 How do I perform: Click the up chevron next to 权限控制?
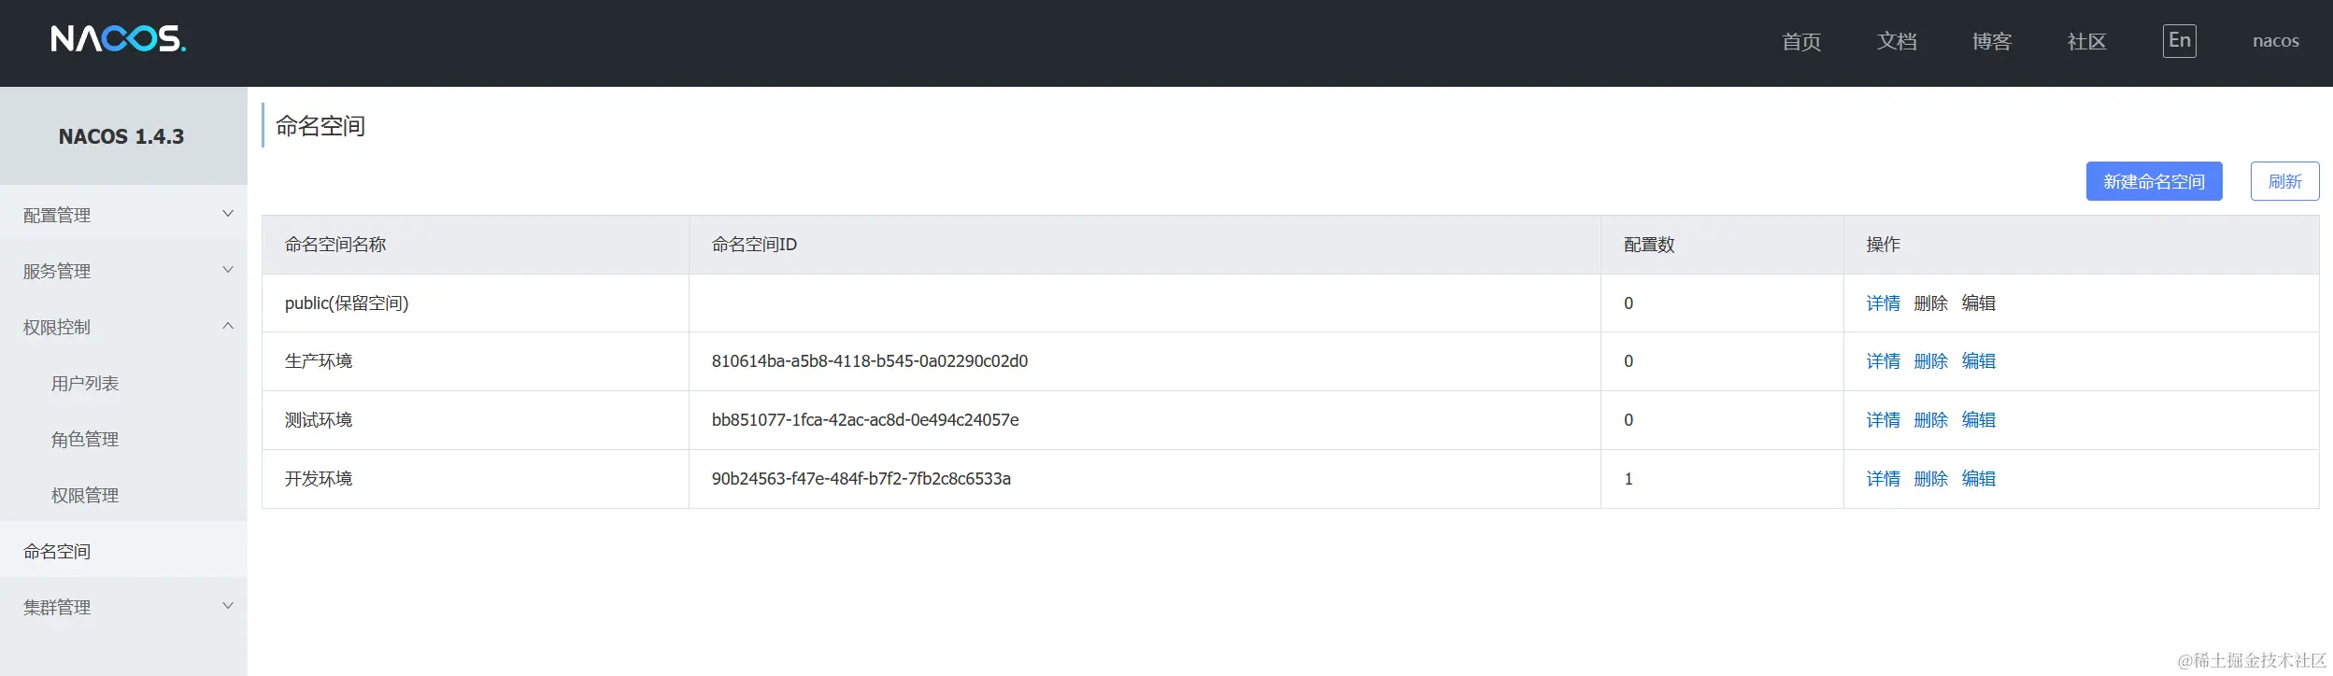coord(227,326)
